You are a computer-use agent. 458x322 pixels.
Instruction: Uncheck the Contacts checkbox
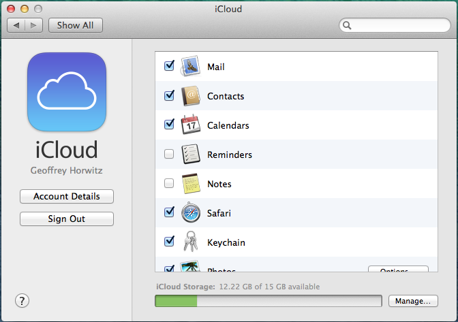tap(169, 95)
